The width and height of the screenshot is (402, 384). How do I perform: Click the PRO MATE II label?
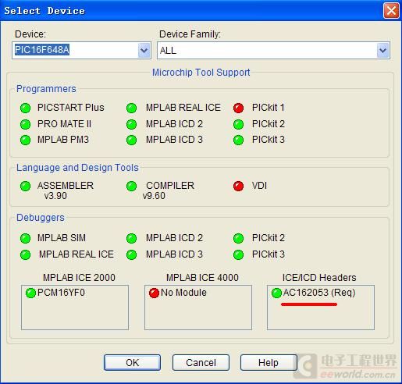pos(64,124)
